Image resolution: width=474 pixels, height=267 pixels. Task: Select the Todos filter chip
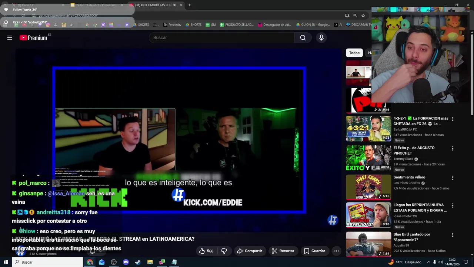[x=354, y=53]
